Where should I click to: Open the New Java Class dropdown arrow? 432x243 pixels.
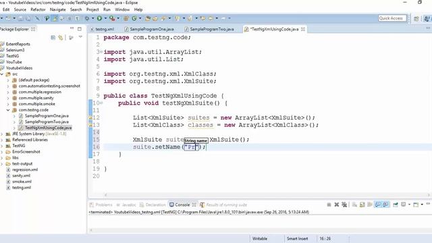click(140, 18)
